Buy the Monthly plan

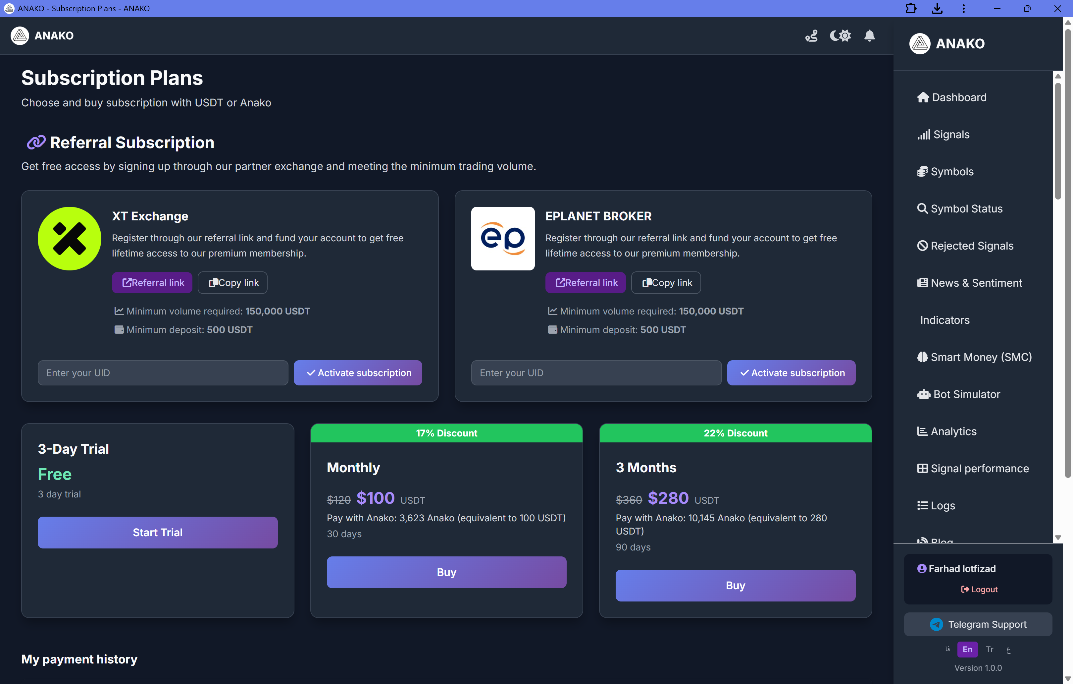pyautogui.click(x=446, y=572)
